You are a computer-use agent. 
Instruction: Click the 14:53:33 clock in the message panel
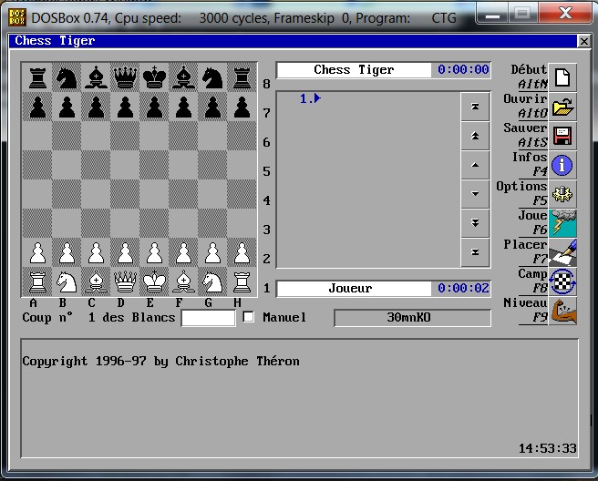point(547,448)
